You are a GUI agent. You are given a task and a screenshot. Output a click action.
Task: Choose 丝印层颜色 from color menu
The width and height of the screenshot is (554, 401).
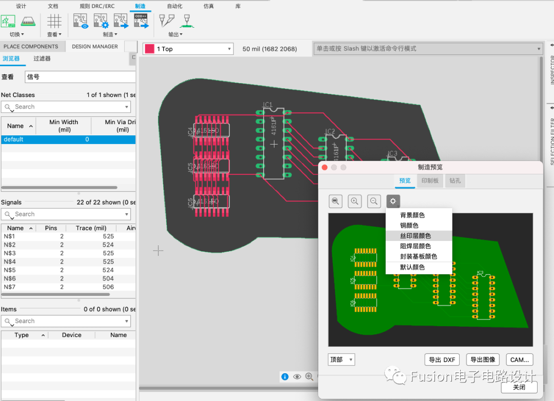(x=419, y=236)
